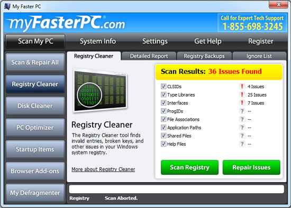Click the '36 Issues Found' scan result text
The width and height of the screenshot is (291, 208).
[235, 71]
